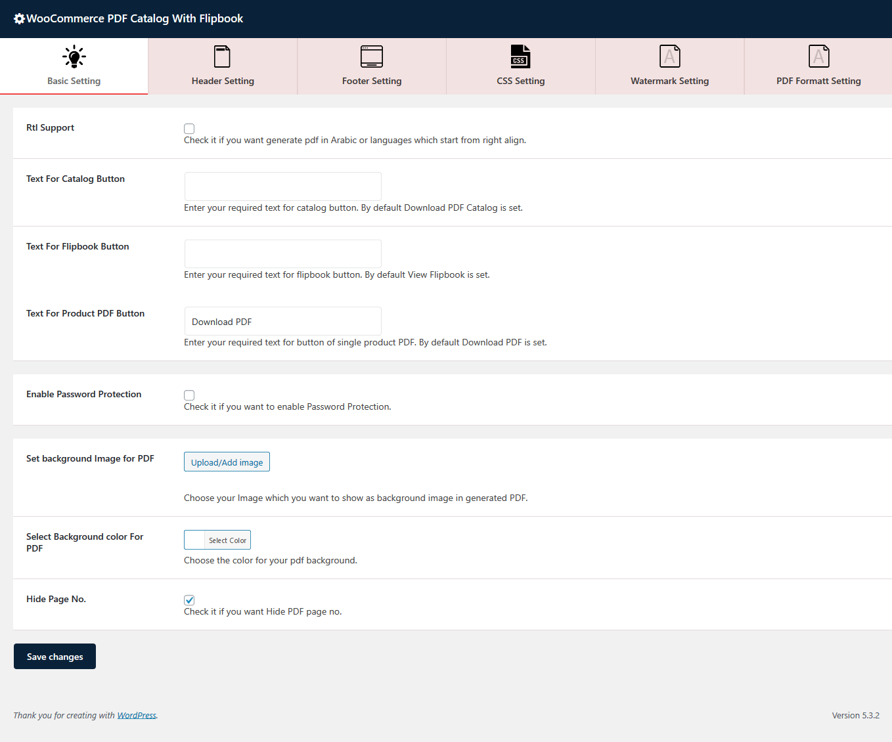Viewport: 892px width, 742px height.
Task: Click the flipbook button help text below its field
Action: [x=337, y=274]
